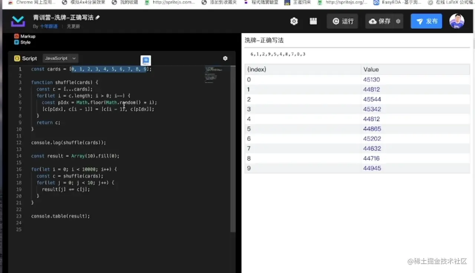Open the spritejs.com bookmark

170,2
